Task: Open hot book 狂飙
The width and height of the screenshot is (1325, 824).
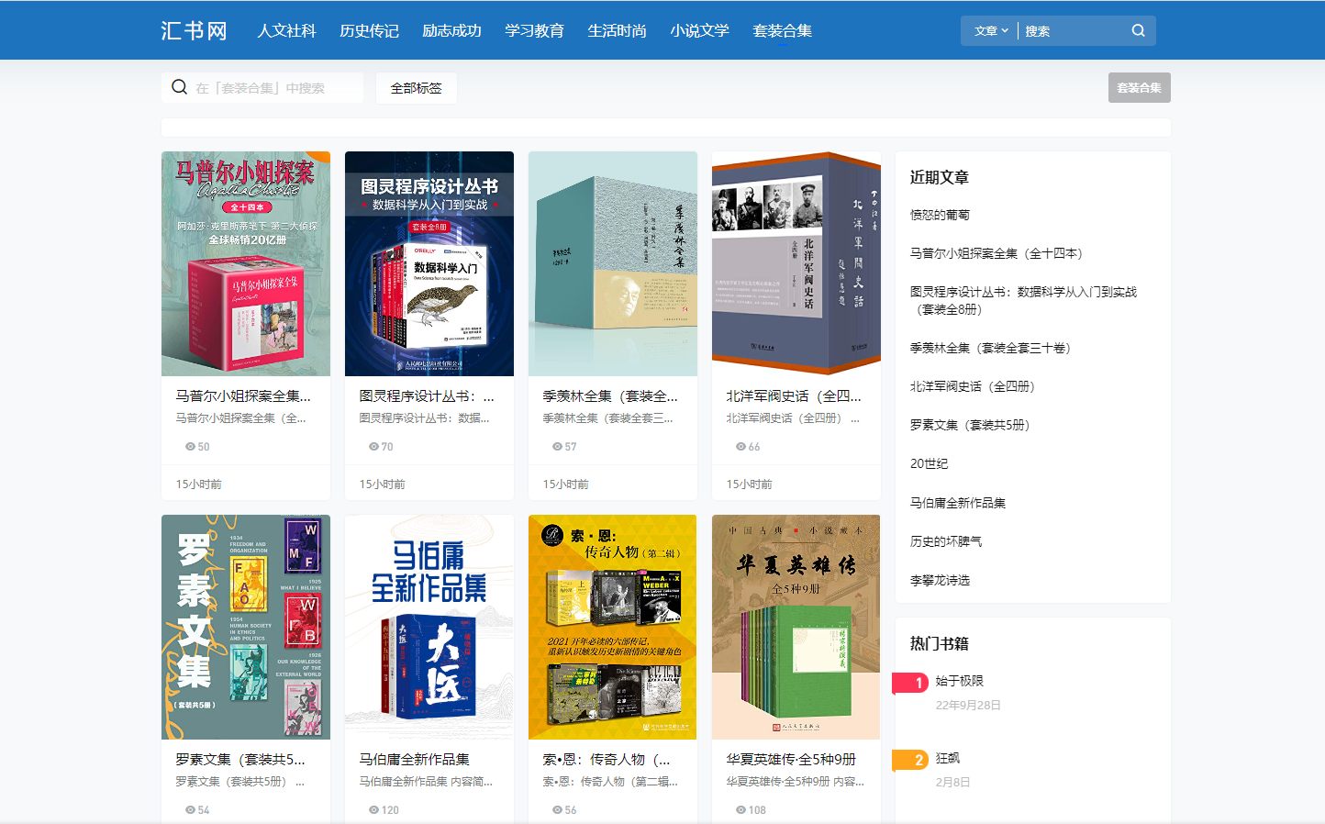Action: pos(947,758)
